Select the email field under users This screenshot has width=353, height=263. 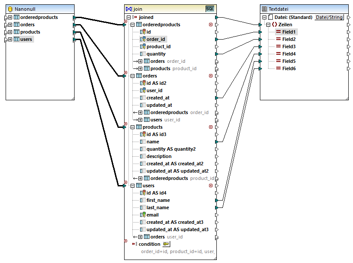(153, 215)
